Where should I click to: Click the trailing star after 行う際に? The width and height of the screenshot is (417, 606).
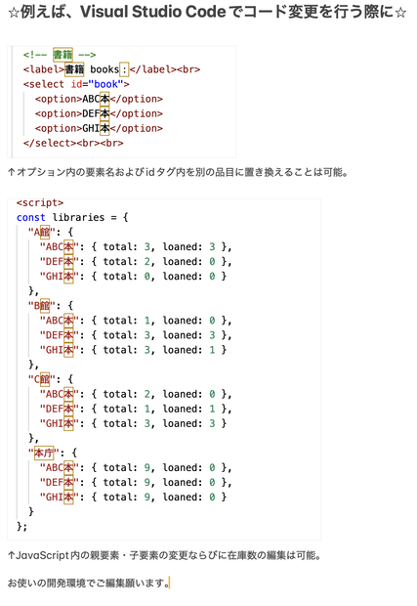pyautogui.click(x=400, y=13)
